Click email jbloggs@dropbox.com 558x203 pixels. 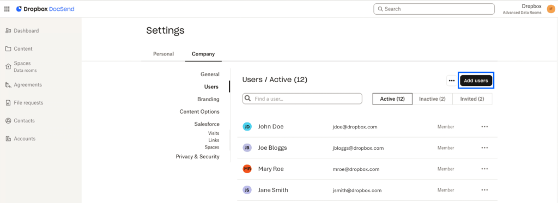358,148
